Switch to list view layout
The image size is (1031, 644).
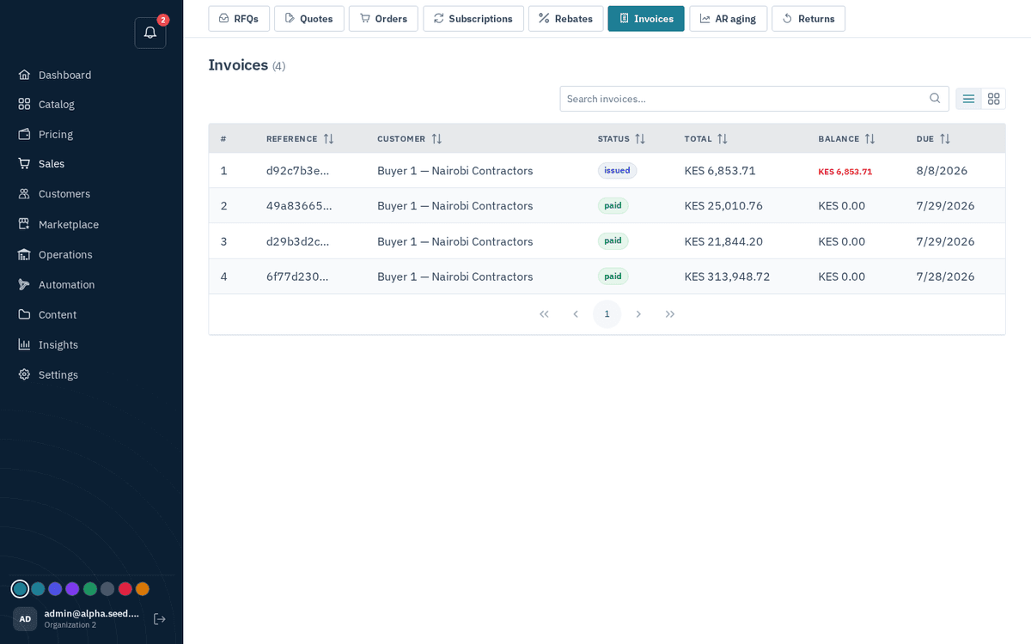[x=968, y=99]
